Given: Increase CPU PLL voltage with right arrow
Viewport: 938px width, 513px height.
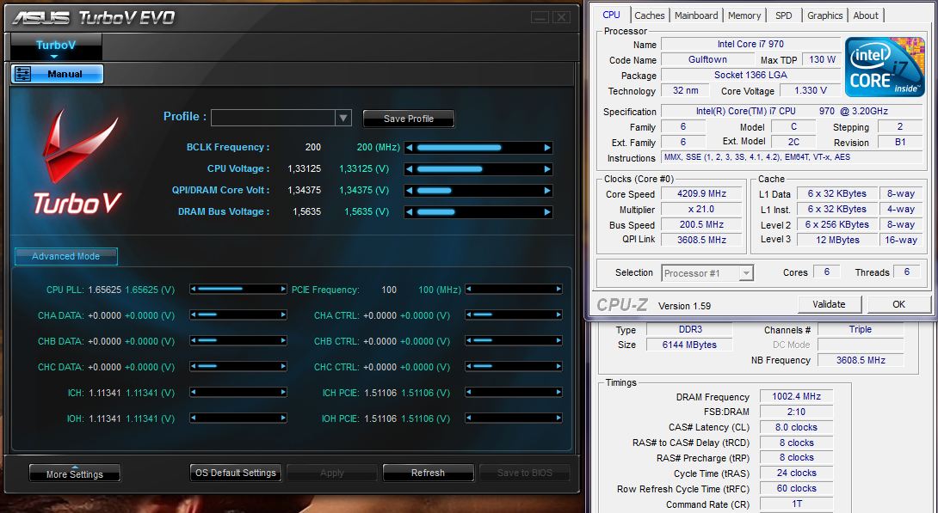Looking at the screenshot, I should pos(283,289).
